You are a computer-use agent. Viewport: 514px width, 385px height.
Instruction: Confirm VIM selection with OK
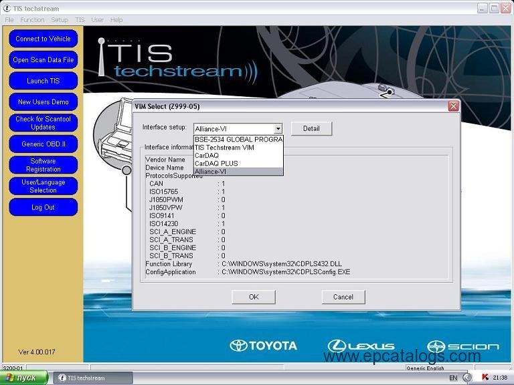coord(254,297)
